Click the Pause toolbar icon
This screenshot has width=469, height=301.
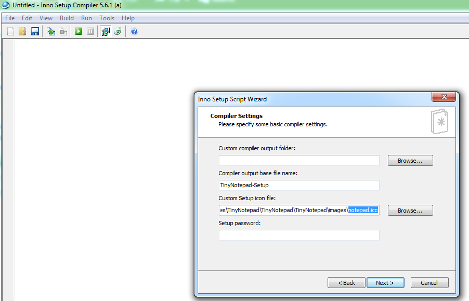pyautogui.click(x=90, y=31)
